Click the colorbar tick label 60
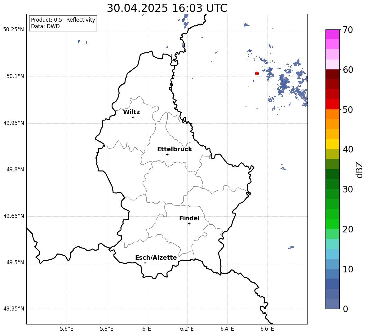 tap(348, 70)
